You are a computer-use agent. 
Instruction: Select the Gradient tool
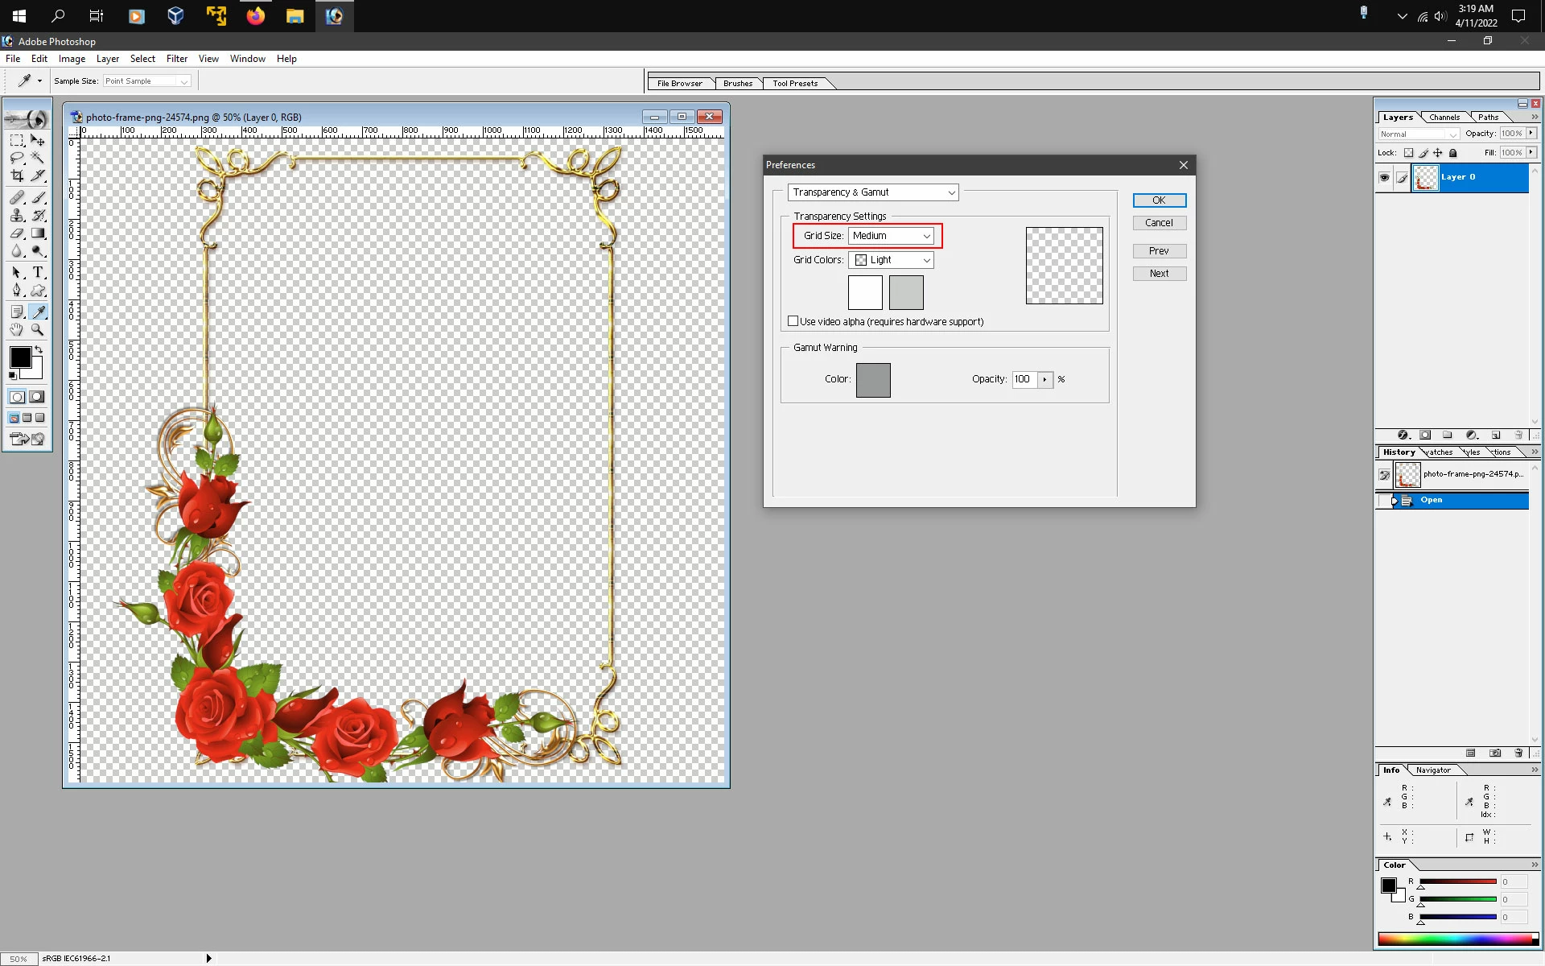pos(38,233)
